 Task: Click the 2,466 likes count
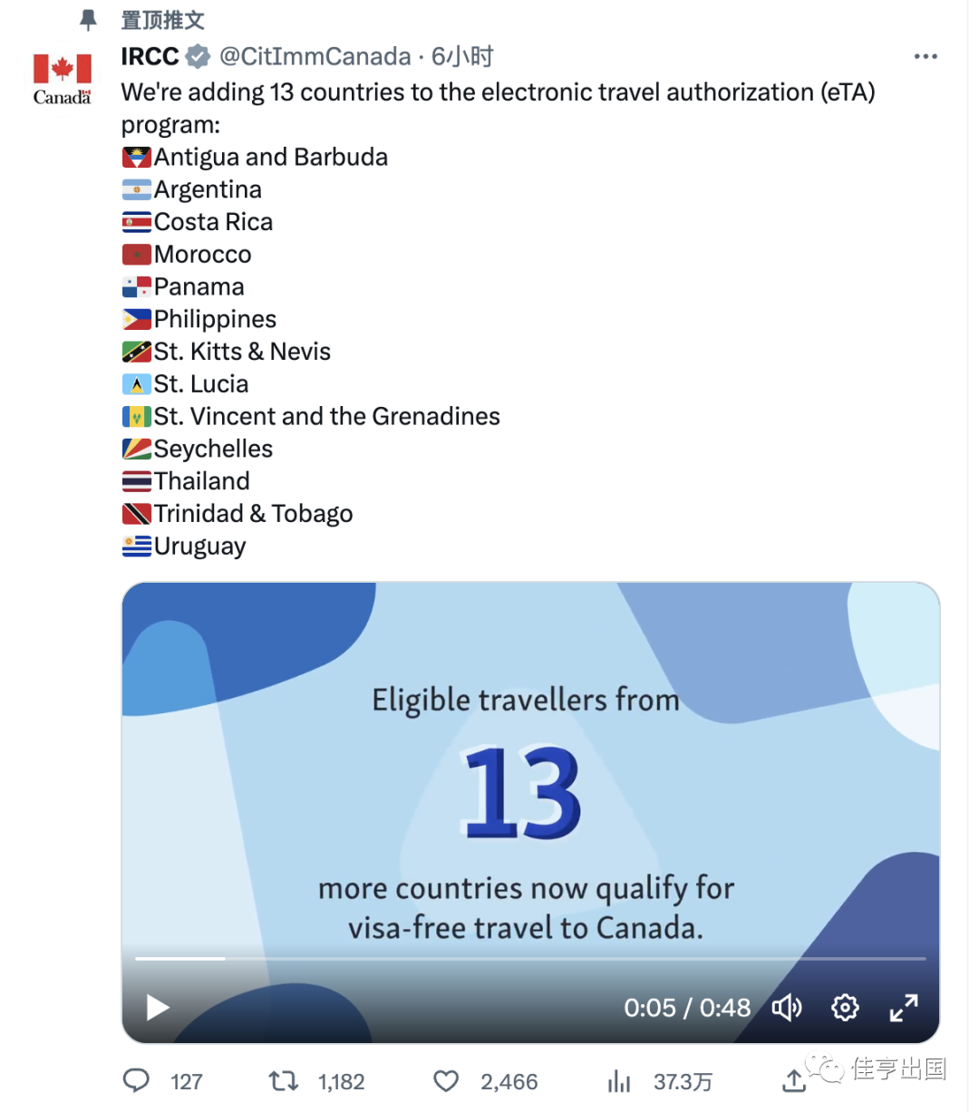click(x=509, y=1081)
